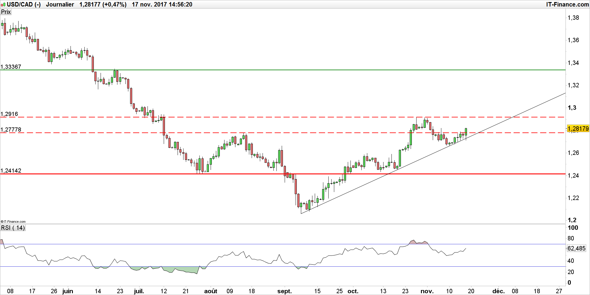Click the ©IT-Finance.com copyright text in chart

pos(13,222)
